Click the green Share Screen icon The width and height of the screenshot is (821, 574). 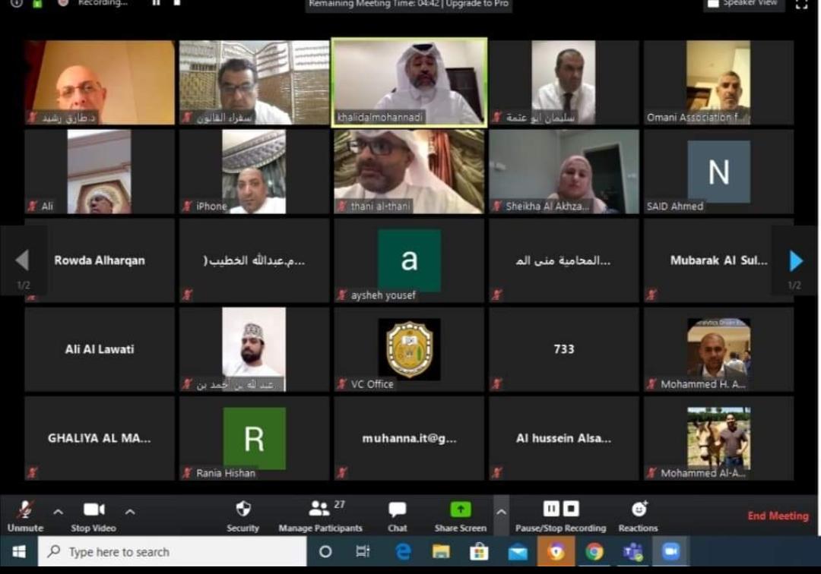460,509
